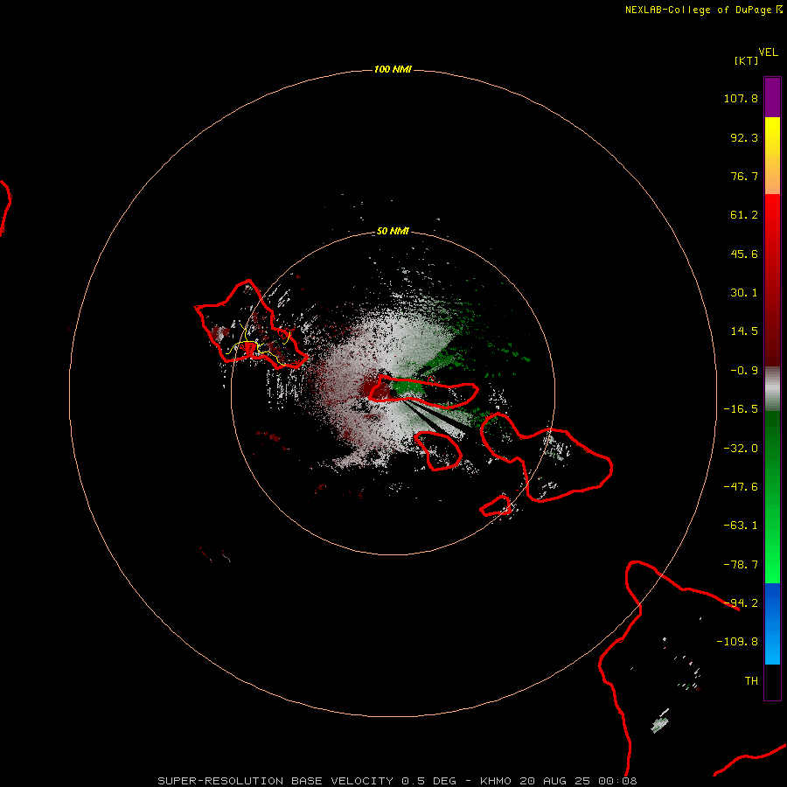787x787 pixels.
Task: Click the 76.7 velocity scale value
Action: coord(744,176)
